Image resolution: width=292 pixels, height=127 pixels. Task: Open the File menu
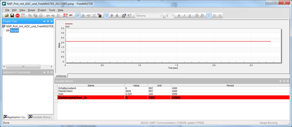7,10
